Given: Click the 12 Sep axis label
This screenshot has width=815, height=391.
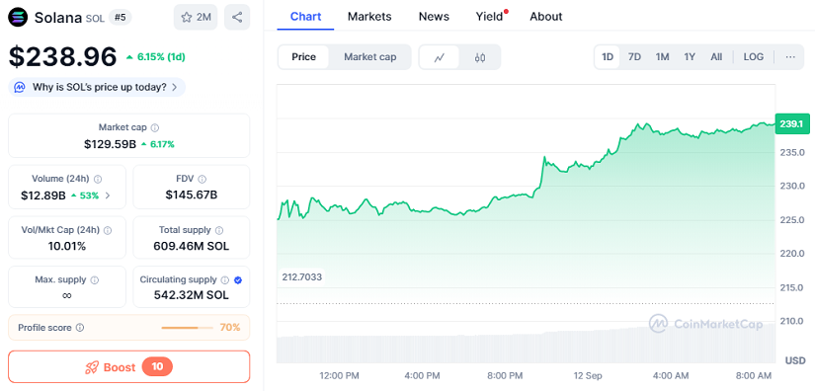Looking at the screenshot, I should click(x=589, y=375).
